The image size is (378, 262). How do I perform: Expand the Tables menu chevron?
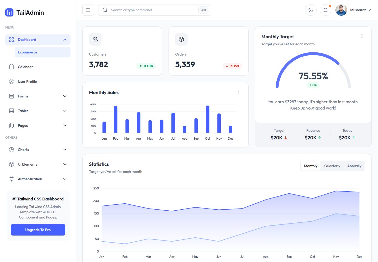click(x=65, y=111)
